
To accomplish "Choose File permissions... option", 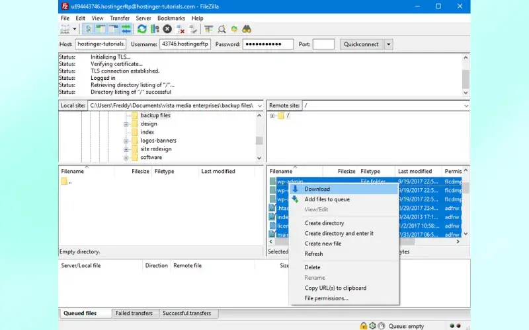I will (344, 298).
